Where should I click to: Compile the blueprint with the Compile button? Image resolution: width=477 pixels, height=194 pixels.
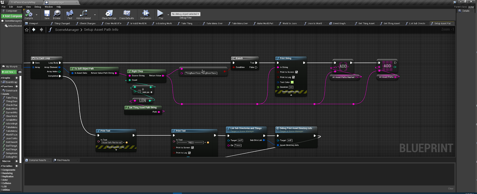29,15
